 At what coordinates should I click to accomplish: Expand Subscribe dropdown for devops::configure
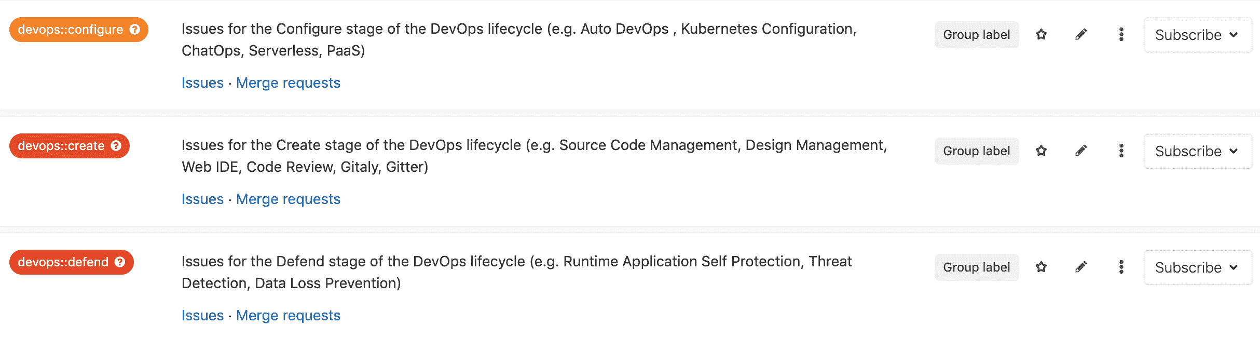coord(1198,35)
